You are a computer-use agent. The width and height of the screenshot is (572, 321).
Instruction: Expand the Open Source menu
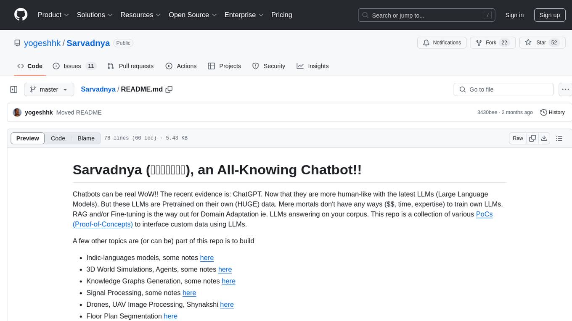193,15
